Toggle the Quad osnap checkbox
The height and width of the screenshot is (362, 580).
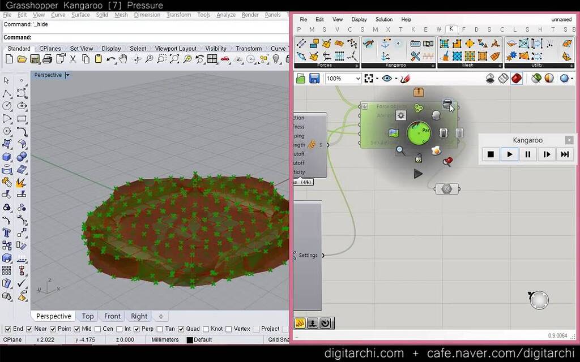(x=181, y=329)
